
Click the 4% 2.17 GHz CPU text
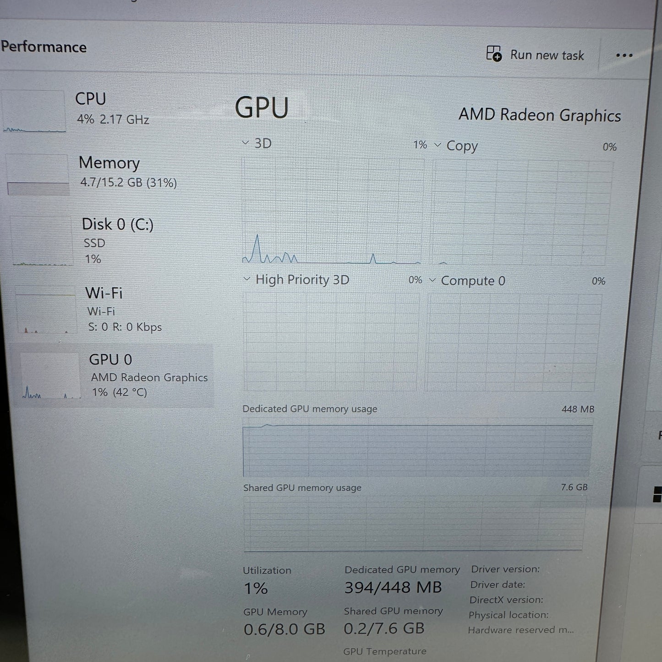coord(113,119)
